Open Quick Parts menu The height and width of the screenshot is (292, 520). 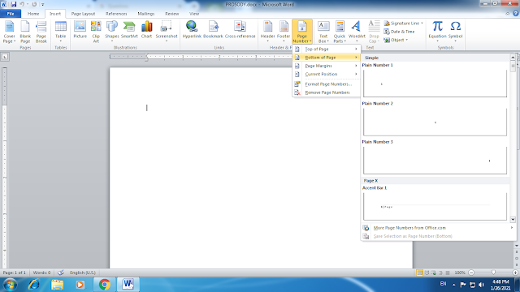point(340,32)
